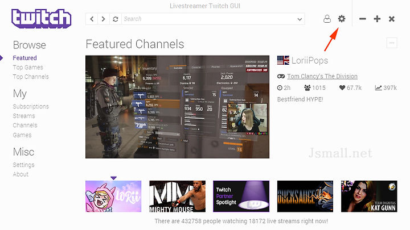Open settings via the gear icon
The image size is (410, 230).
[x=342, y=19]
